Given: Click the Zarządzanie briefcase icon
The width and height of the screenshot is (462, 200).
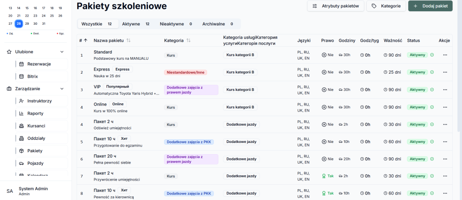Looking at the screenshot, I should tap(9, 89).
